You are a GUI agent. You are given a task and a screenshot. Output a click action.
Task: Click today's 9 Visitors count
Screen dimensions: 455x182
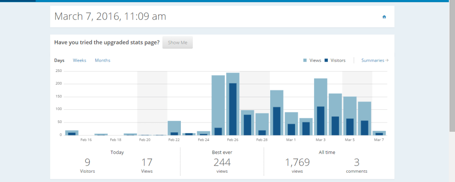tap(88, 162)
